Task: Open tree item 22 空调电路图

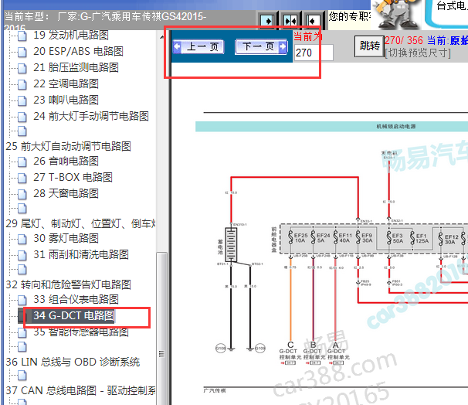Action: coord(66,83)
